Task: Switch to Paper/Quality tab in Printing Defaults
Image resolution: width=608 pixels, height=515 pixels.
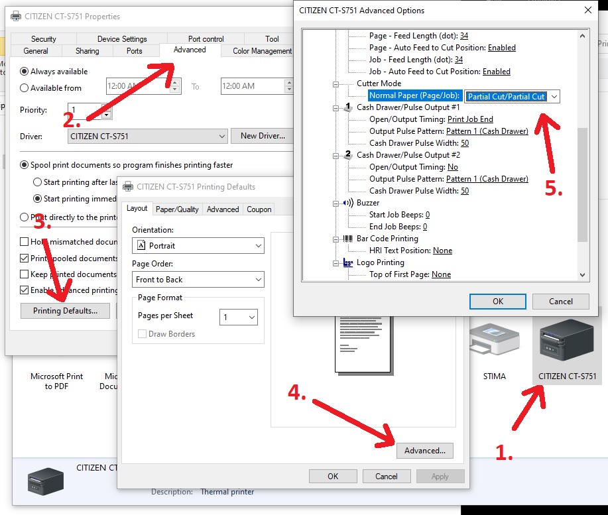Action: 177,209
